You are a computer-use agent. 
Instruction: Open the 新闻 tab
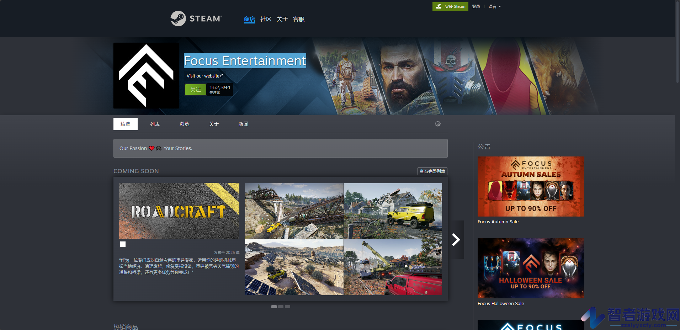click(x=243, y=124)
